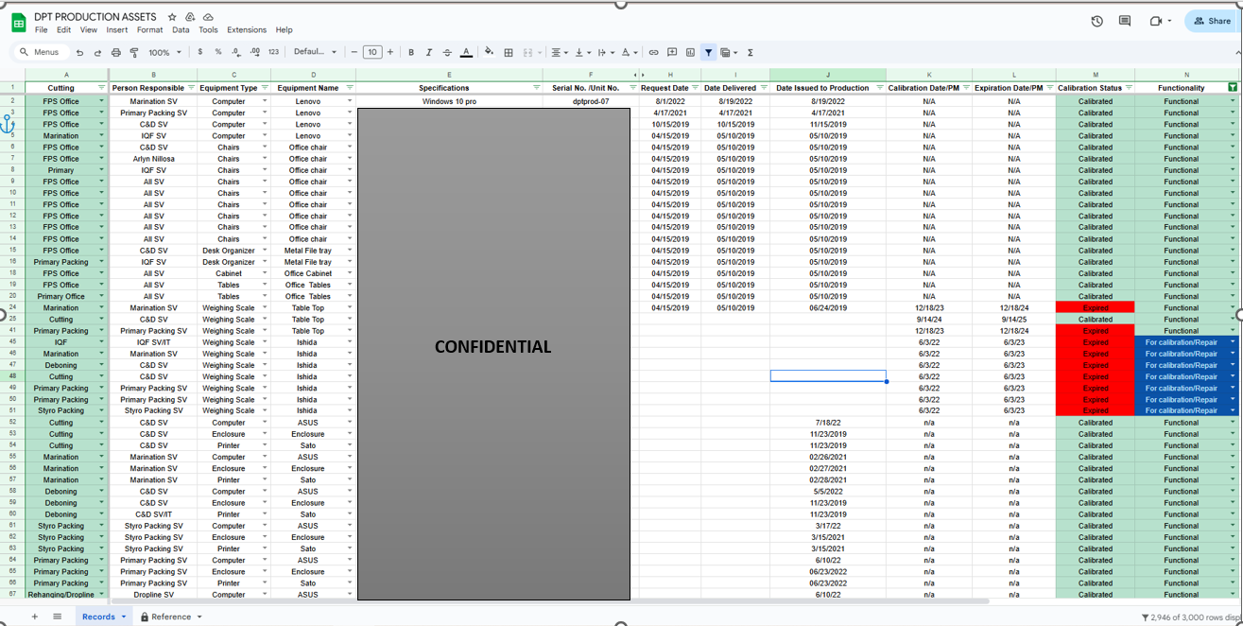Open the Format menu

149,30
